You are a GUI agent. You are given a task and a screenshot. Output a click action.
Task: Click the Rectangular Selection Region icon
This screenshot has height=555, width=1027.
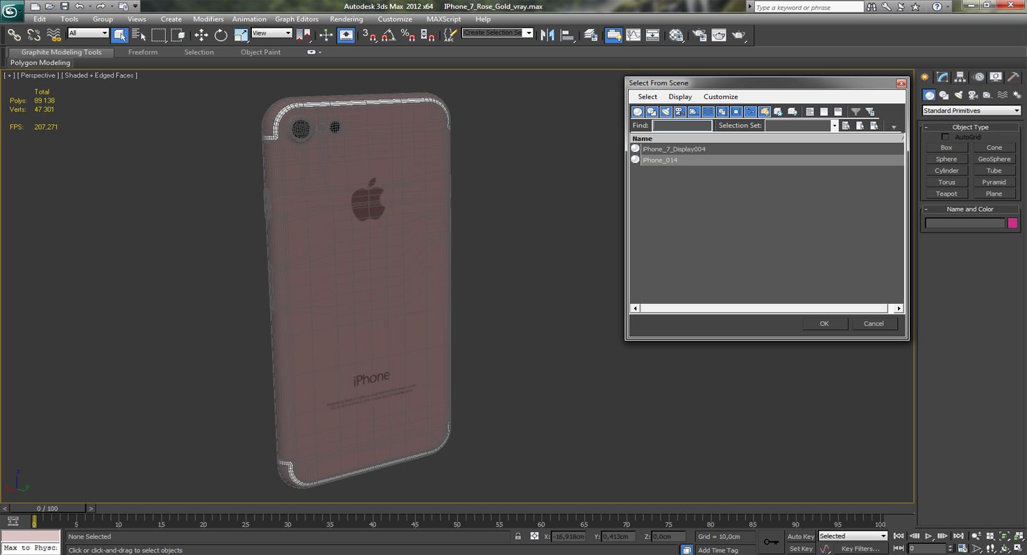[x=158, y=35]
